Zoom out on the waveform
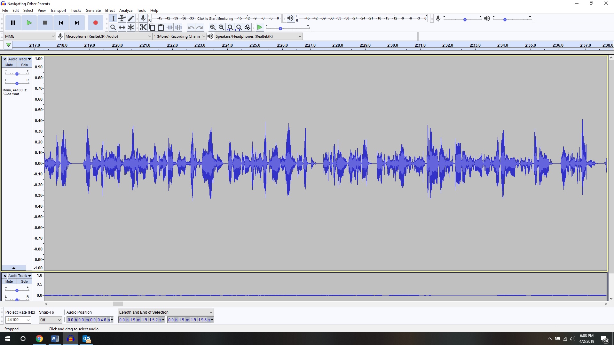614x345 pixels. click(221, 27)
